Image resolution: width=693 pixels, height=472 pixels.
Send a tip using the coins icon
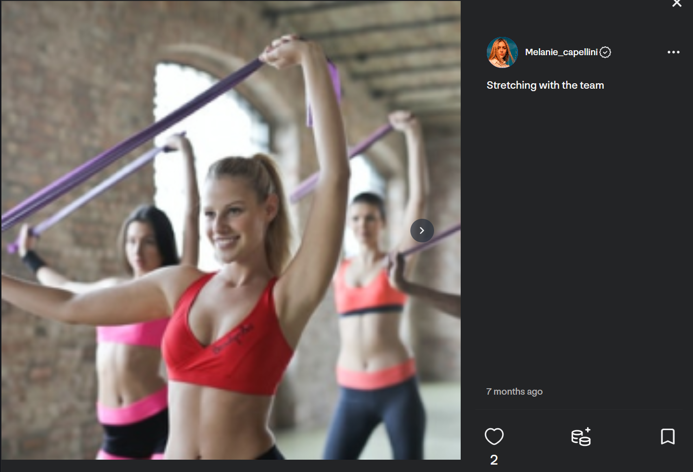pos(581,437)
